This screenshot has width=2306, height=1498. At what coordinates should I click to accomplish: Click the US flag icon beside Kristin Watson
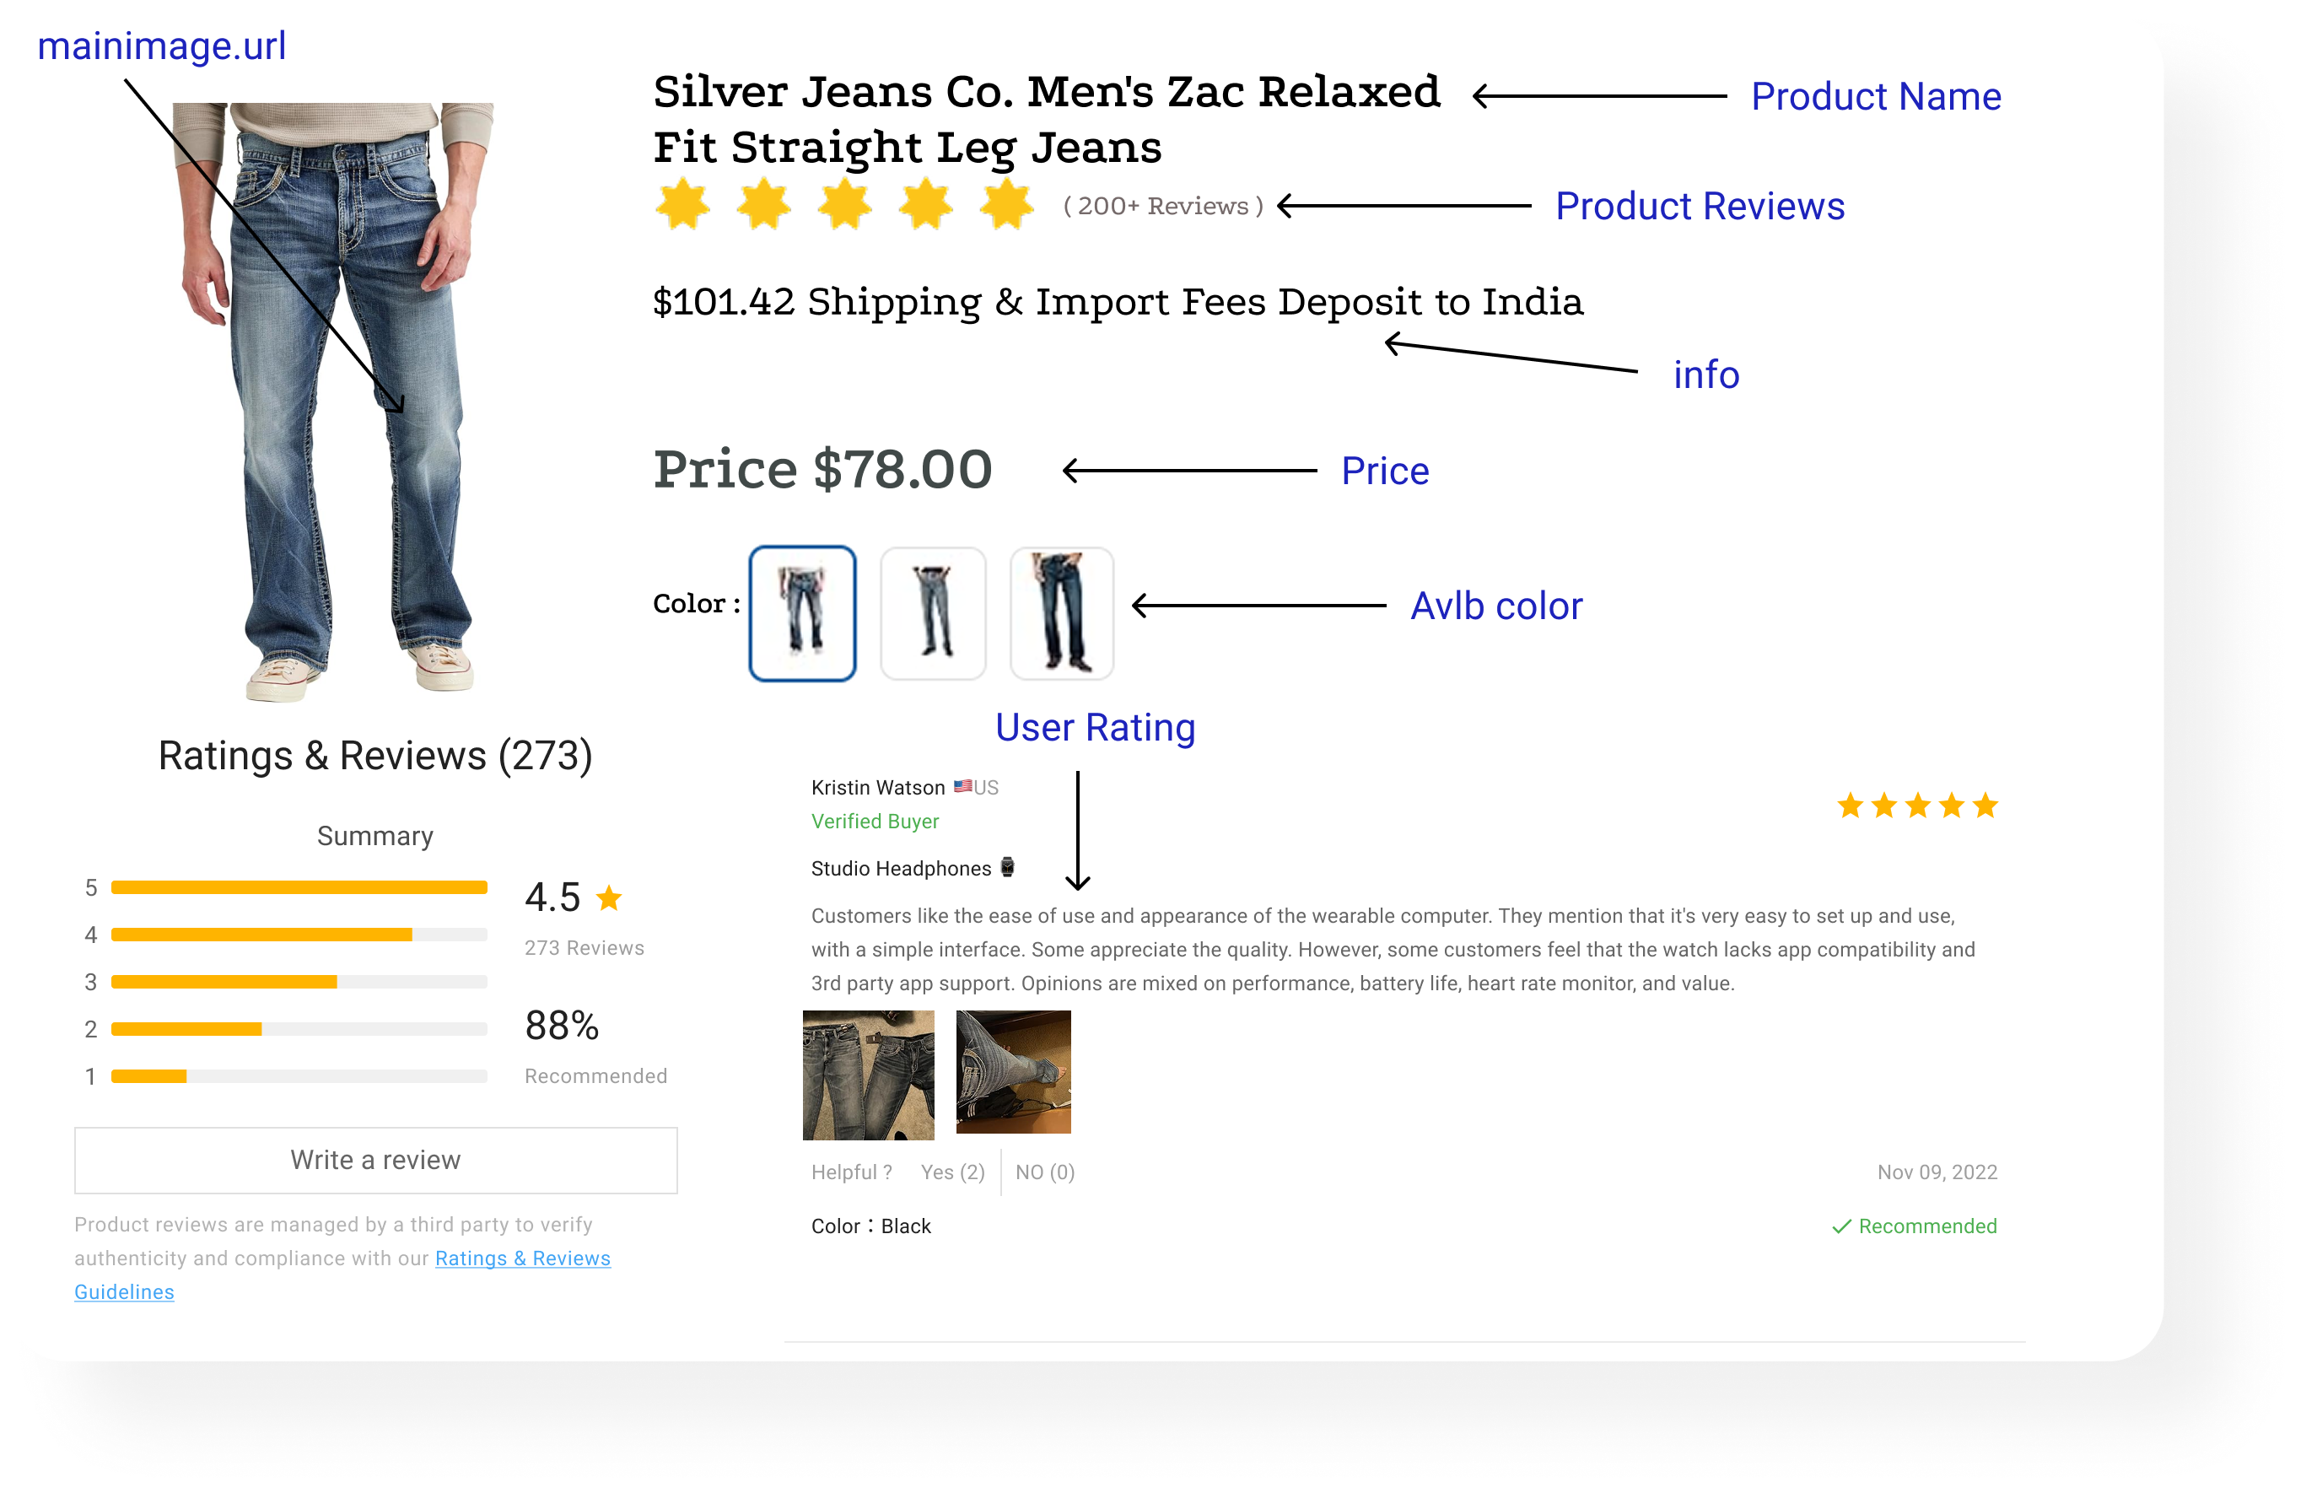coord(962,787)
